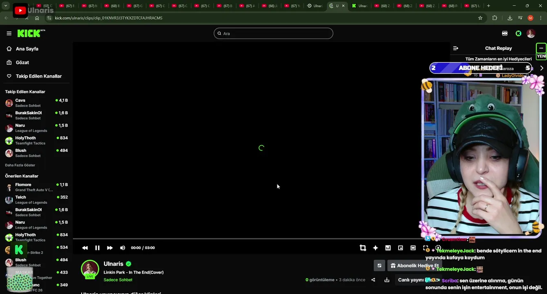Viewport: 547px width, 294px height.
Task: Open Cavs channel in followed list
Action: click(x=36, y=103)
